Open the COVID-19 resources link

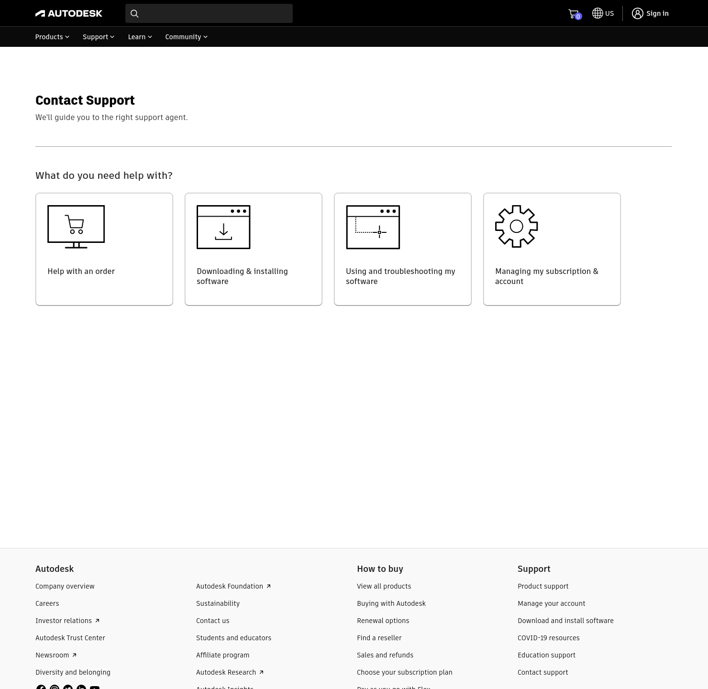click(x=549, y=638)
